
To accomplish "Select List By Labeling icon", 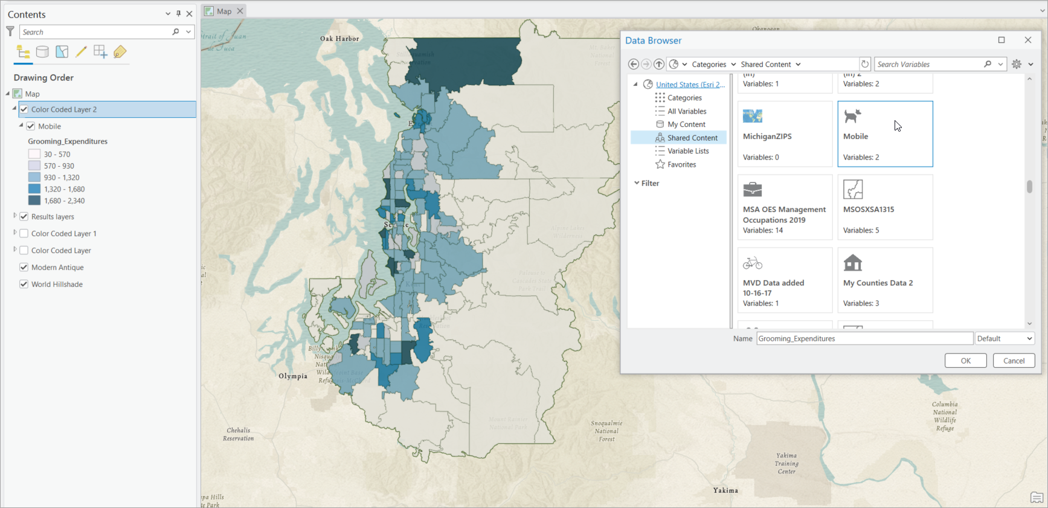I will pyautogui.click(x=120, y=52).
